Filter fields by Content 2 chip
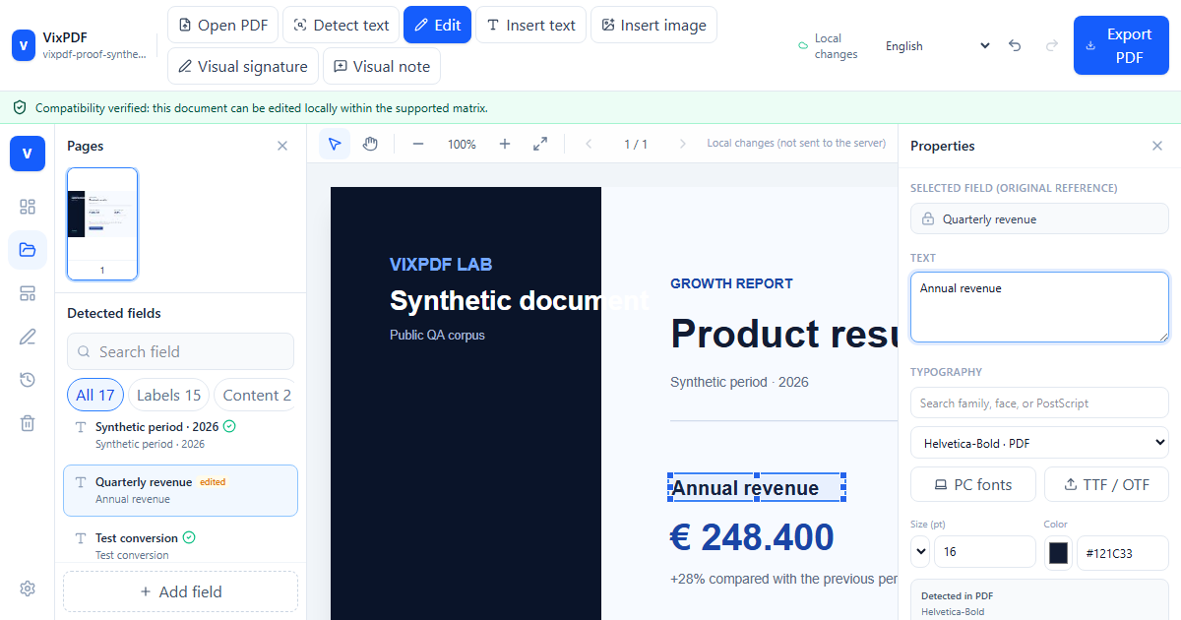Image resolution: width=1181 pixels, height=620 pixels. 254,395
